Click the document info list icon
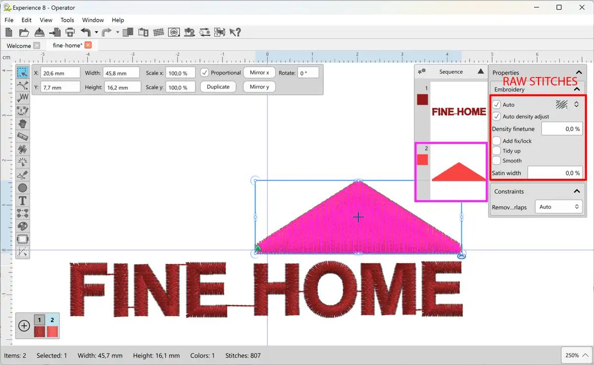594x365 pixels. click(x=128, y=33)
